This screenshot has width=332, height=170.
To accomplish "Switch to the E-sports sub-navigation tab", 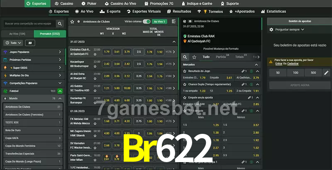I will click(x=110, y=12).
